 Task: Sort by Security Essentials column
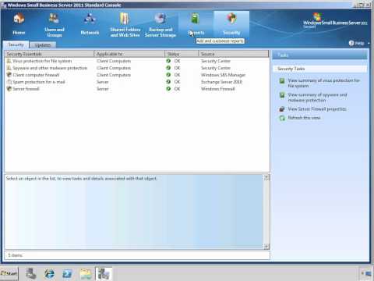pyautogui.click(x=49, y=54)
